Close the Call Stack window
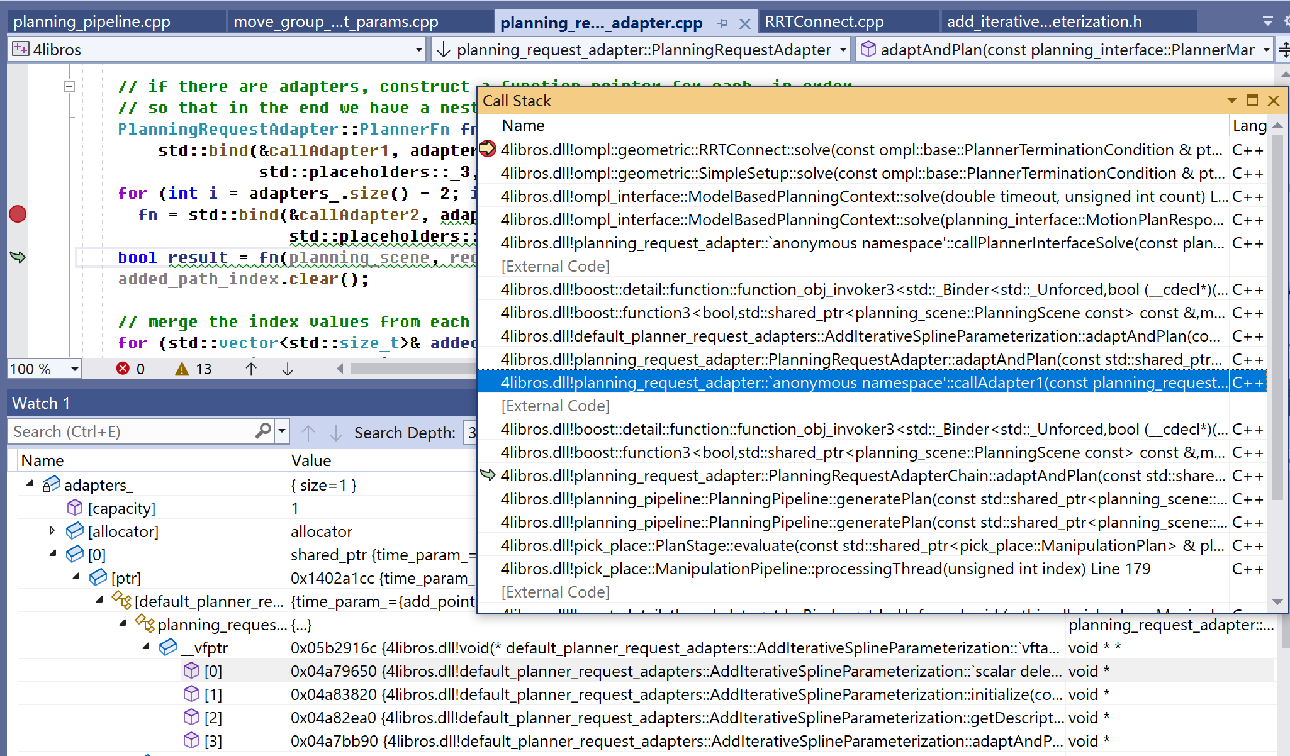This screenshot has height=756, width=1290. (x=1274, y=101)
